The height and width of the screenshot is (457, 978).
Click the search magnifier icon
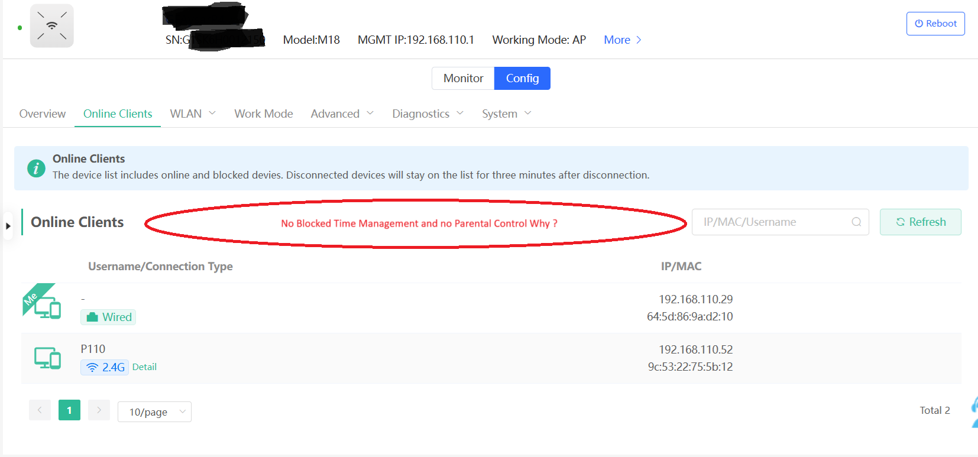pos(856,222)
